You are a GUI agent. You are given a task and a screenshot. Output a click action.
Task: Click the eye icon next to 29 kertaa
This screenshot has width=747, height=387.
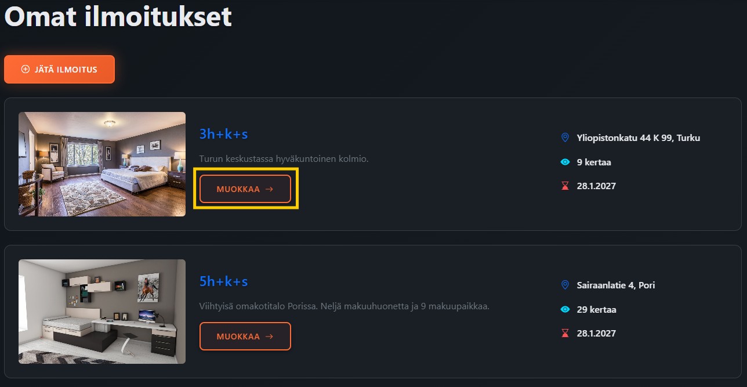click(565, 310)
